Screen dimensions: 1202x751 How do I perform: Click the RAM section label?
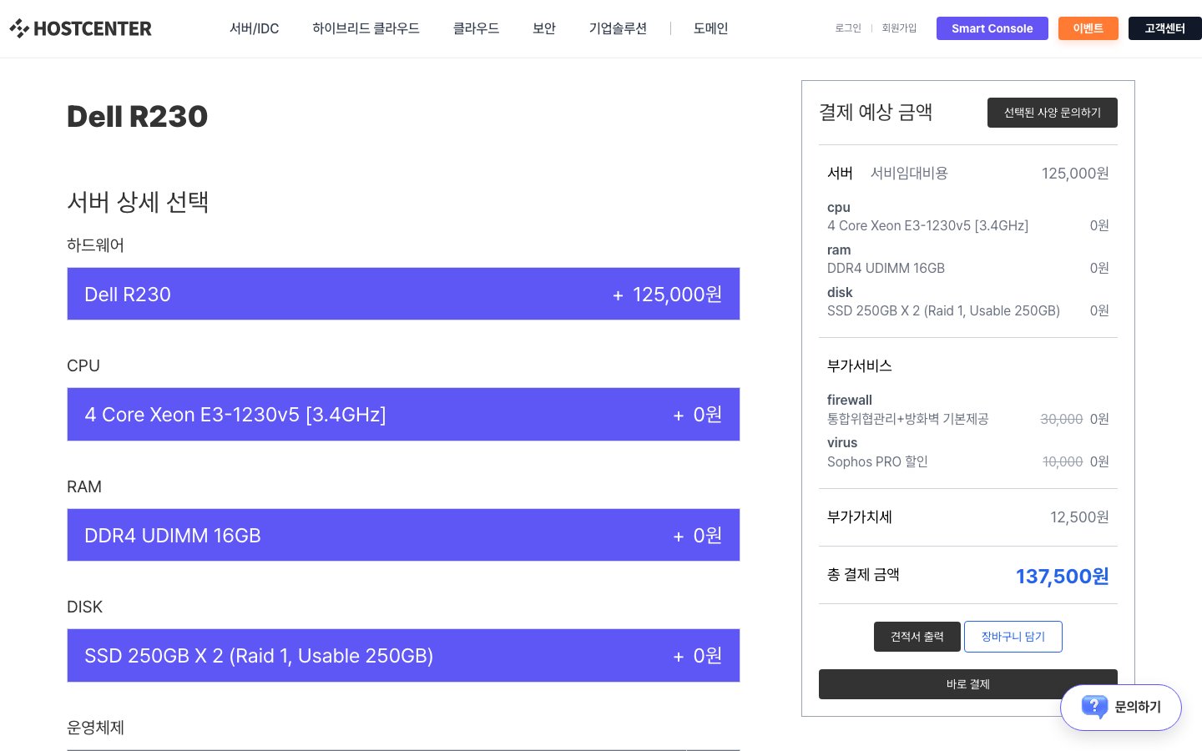click(84, 486)
